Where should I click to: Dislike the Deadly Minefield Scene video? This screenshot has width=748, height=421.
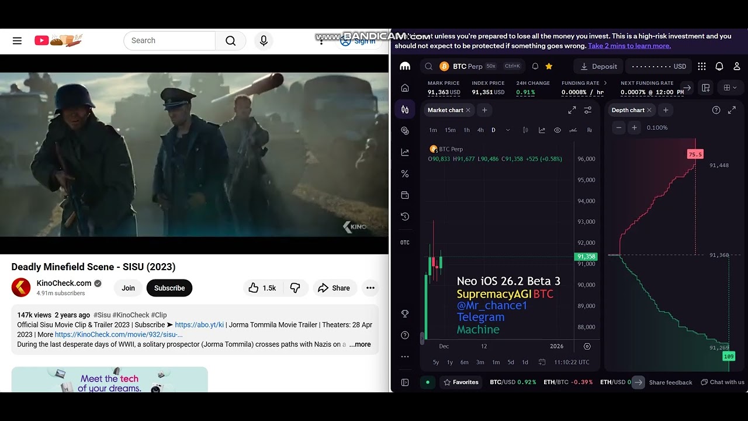(295, 288)
